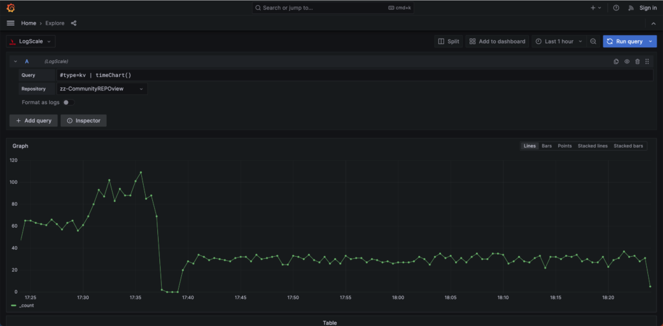Click the plus New menu icon
The width and height of the screenshot is (663, 326).
coord(596,8)
